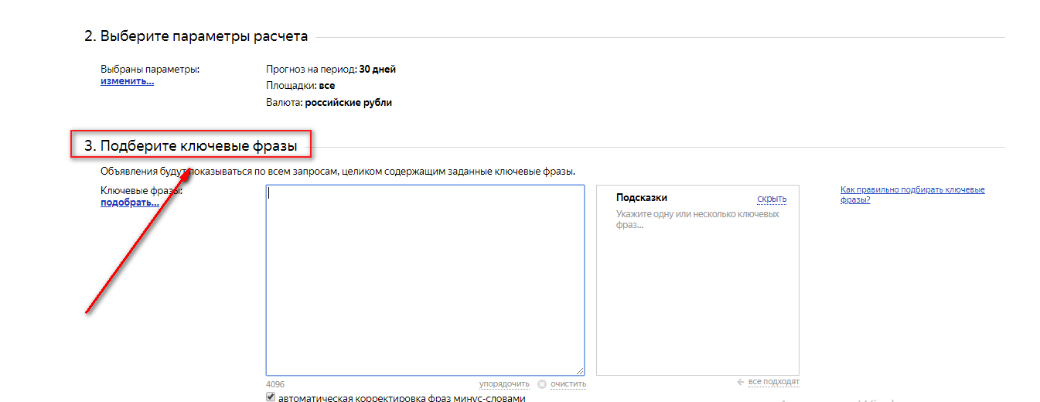
Task: Focus the keyword phrases text area
Action: coord(425,280)
